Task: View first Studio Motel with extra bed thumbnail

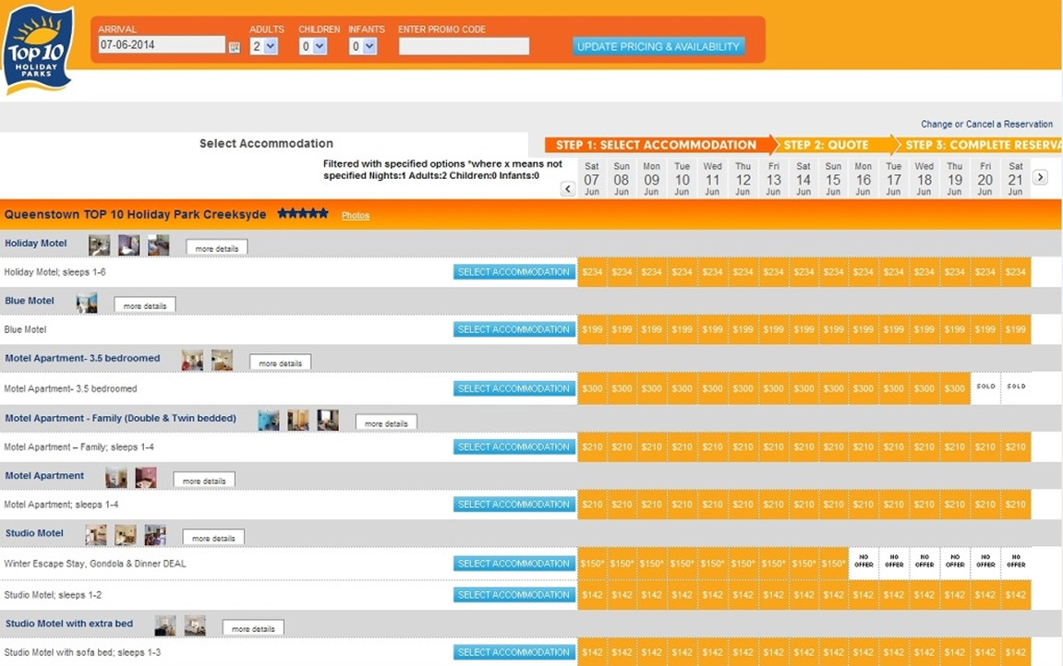Action: point(164,625)
